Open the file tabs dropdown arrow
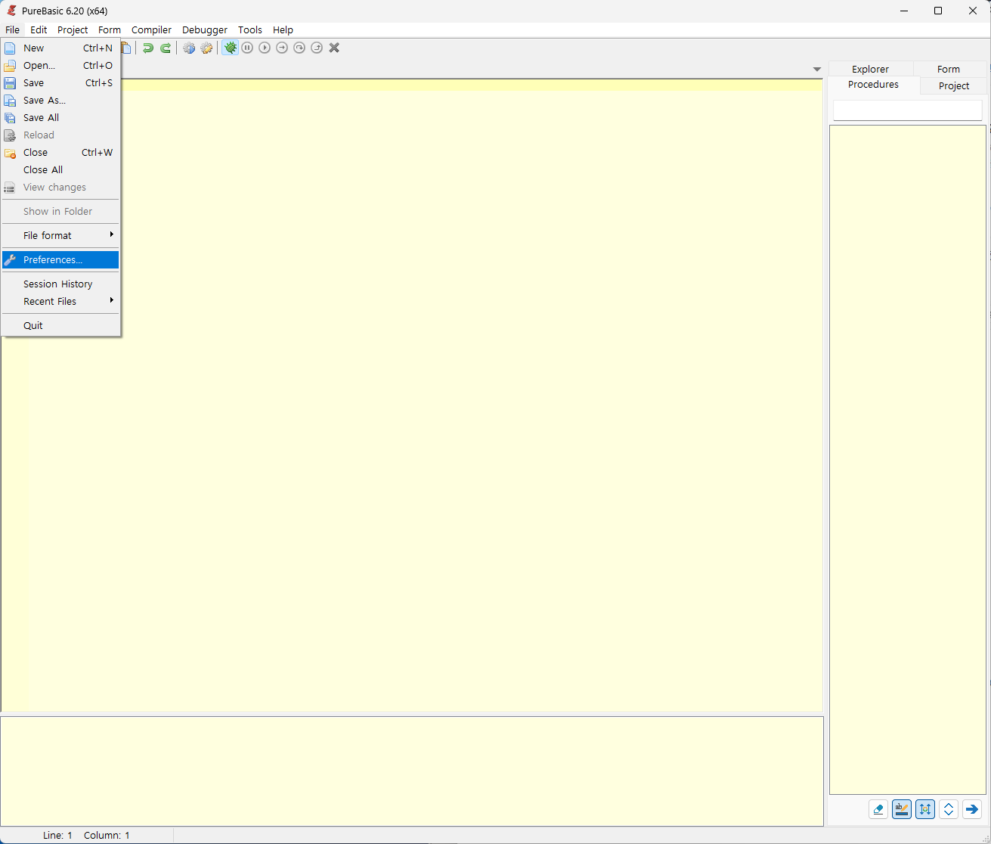 tap(817, 70)
